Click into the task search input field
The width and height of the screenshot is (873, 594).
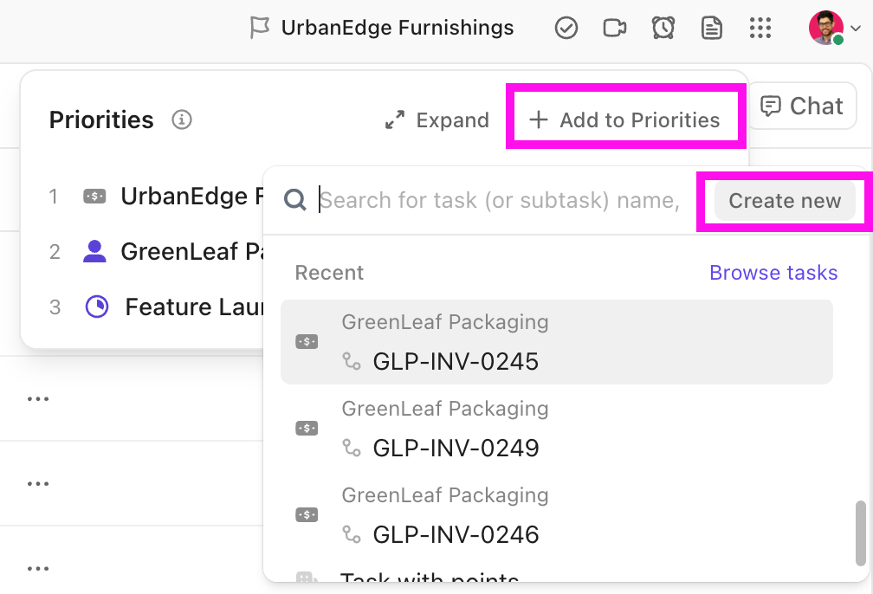coord(502,200)
